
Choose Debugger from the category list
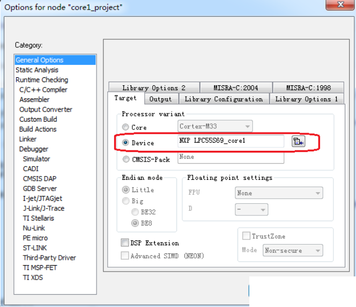pyautogui.click(x=34, y=149)
